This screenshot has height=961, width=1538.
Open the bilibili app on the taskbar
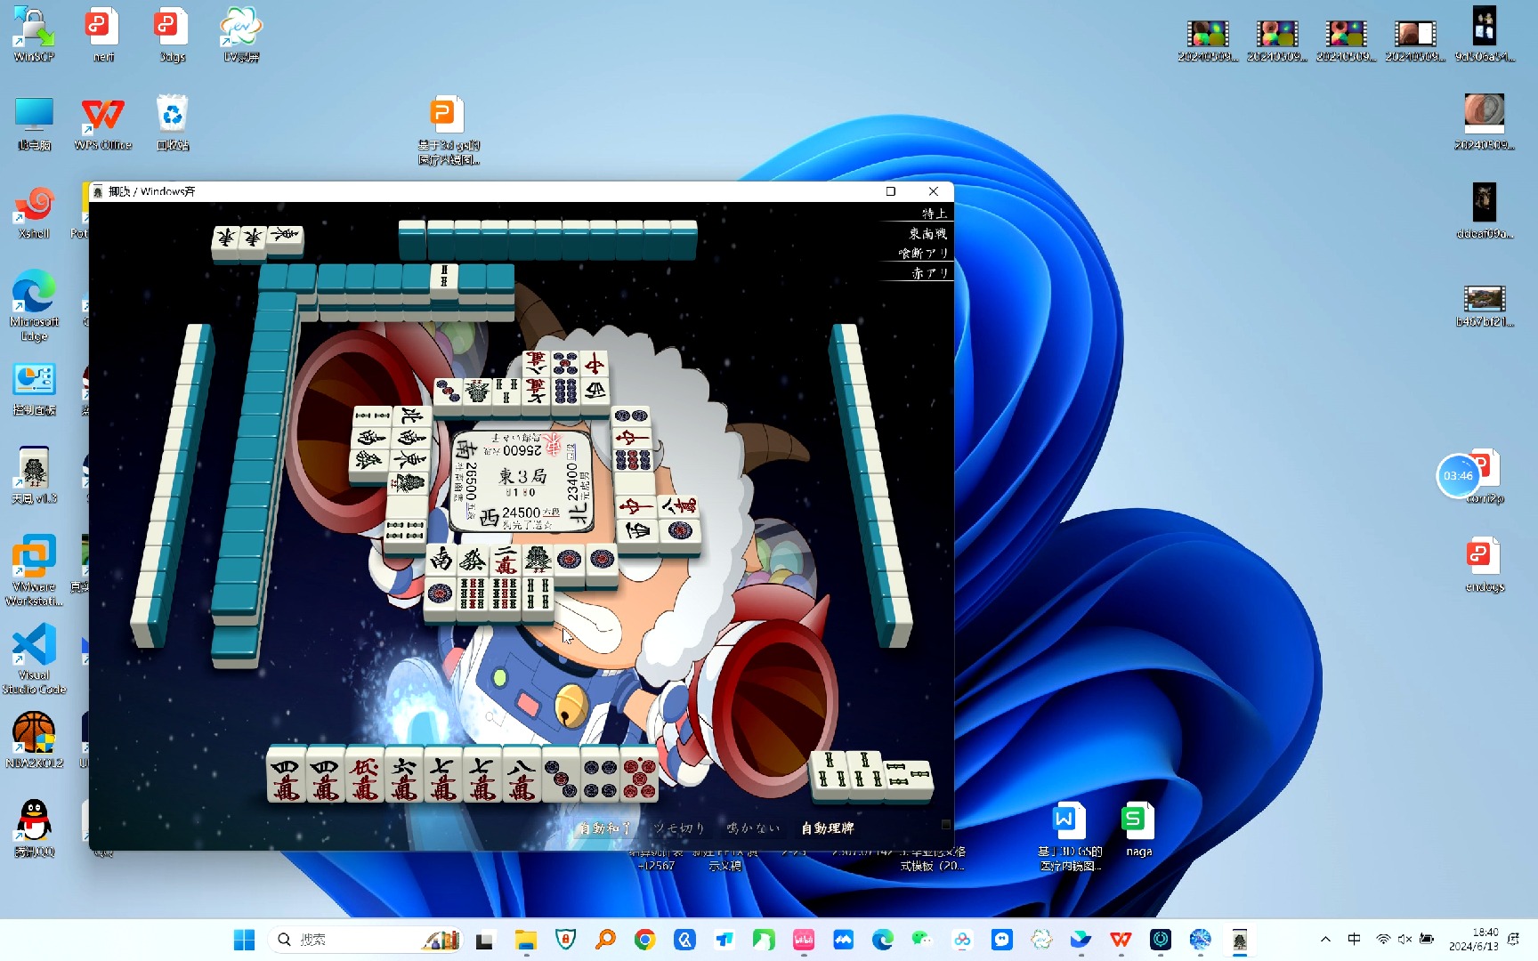click(x=804, y=940)
